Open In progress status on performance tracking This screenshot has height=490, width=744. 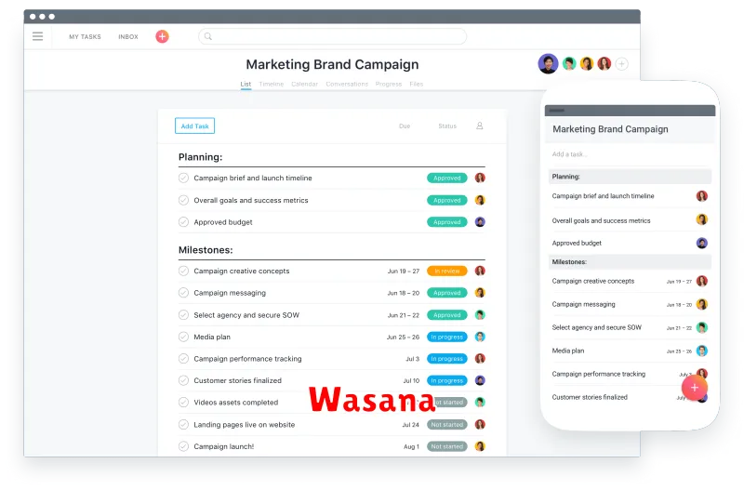447,359
